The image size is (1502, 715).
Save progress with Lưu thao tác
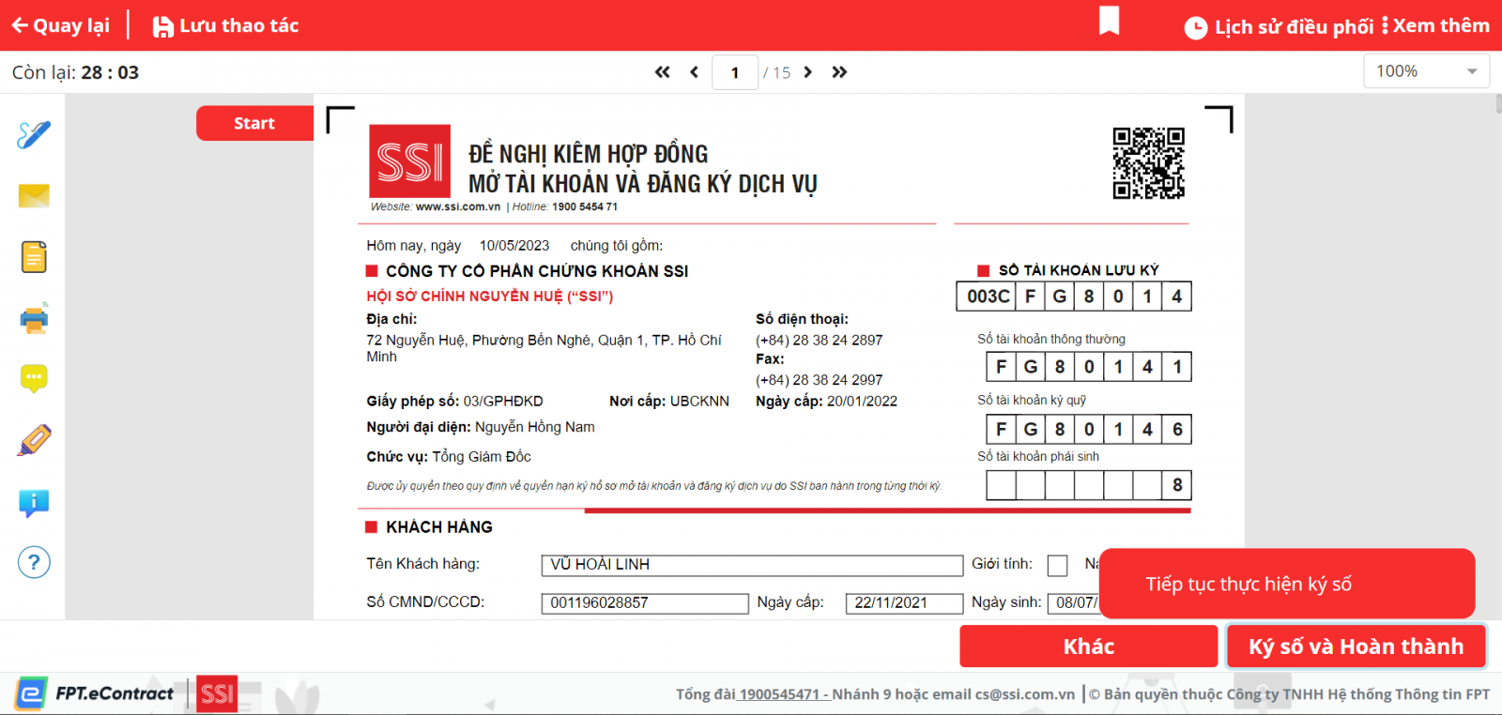(225, 25)
